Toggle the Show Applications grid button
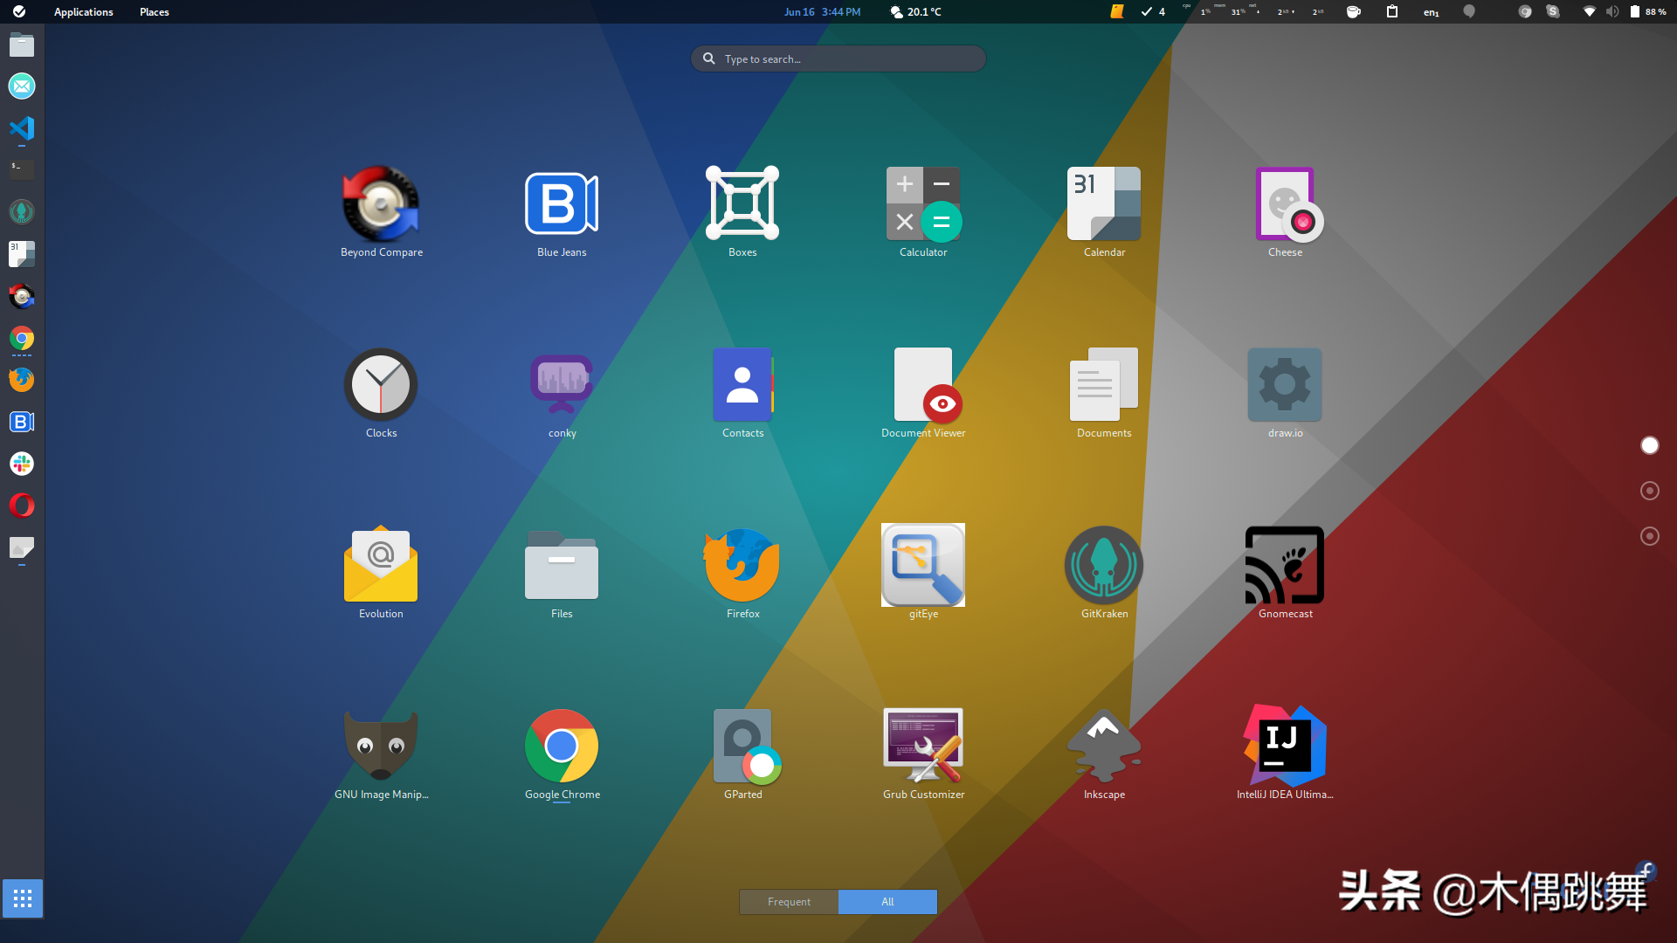This screenshot has width=1677, height=943. [x=23, y=898]
